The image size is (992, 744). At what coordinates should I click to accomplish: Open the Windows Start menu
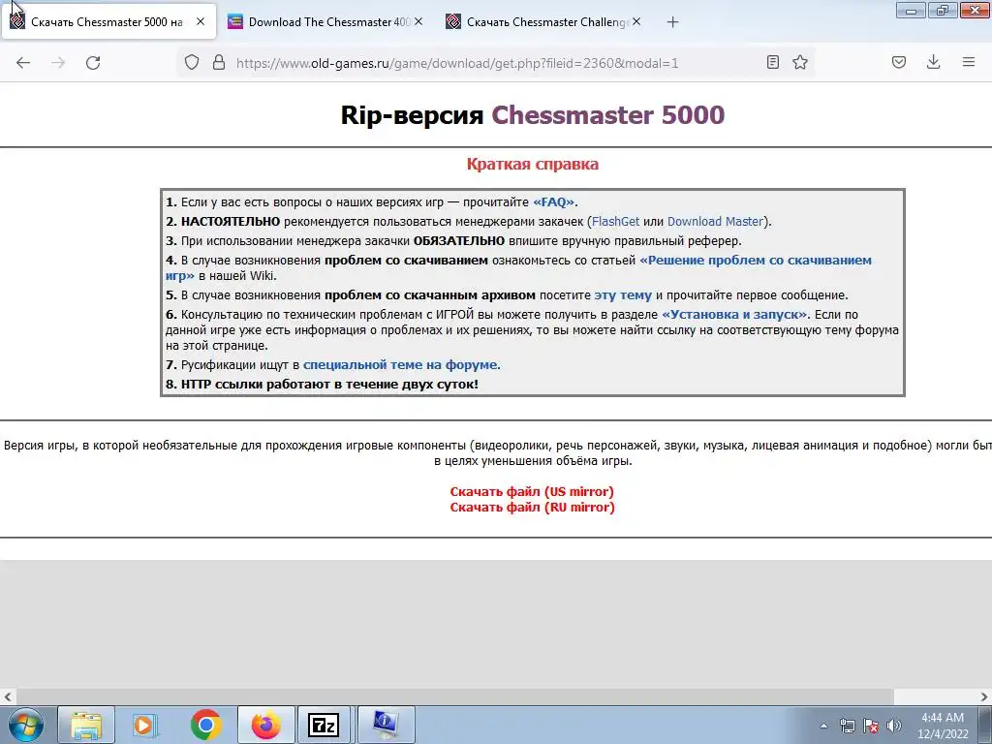(25, 725)
